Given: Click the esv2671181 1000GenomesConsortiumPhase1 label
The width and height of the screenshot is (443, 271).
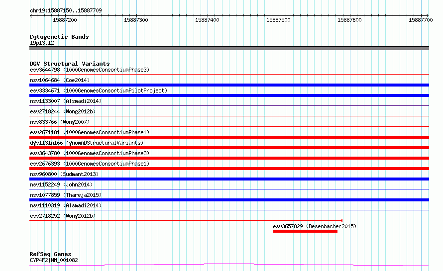Looking at the screenshot, I should click(x=90, y=132).
